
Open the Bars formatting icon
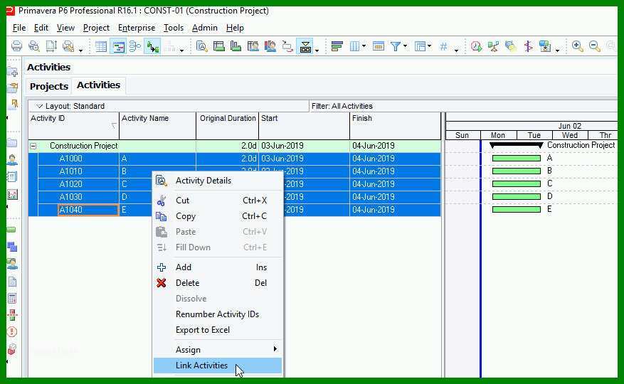coord(337,46)
